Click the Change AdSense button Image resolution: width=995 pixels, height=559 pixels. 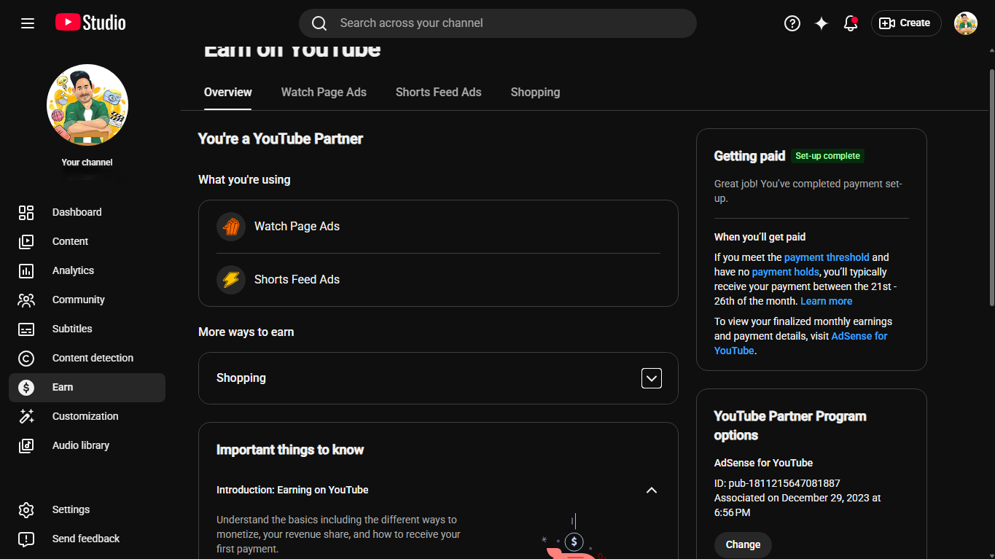[x=743, y=544]
